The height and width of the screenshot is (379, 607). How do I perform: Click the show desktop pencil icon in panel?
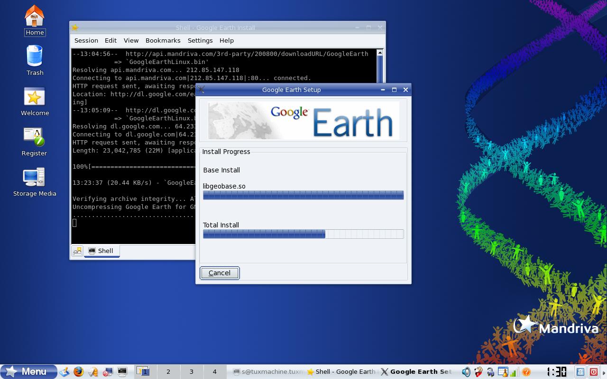[64, 372]
